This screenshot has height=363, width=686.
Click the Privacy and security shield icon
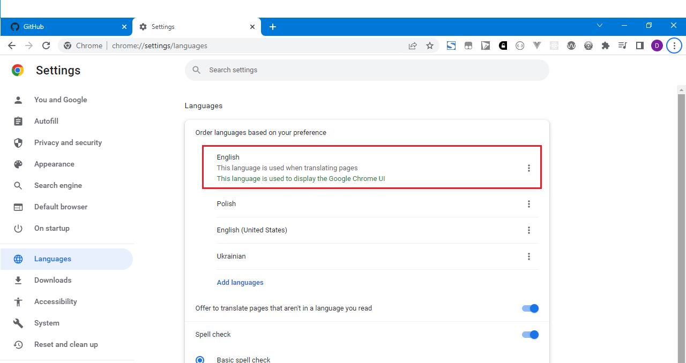[18, 142]
